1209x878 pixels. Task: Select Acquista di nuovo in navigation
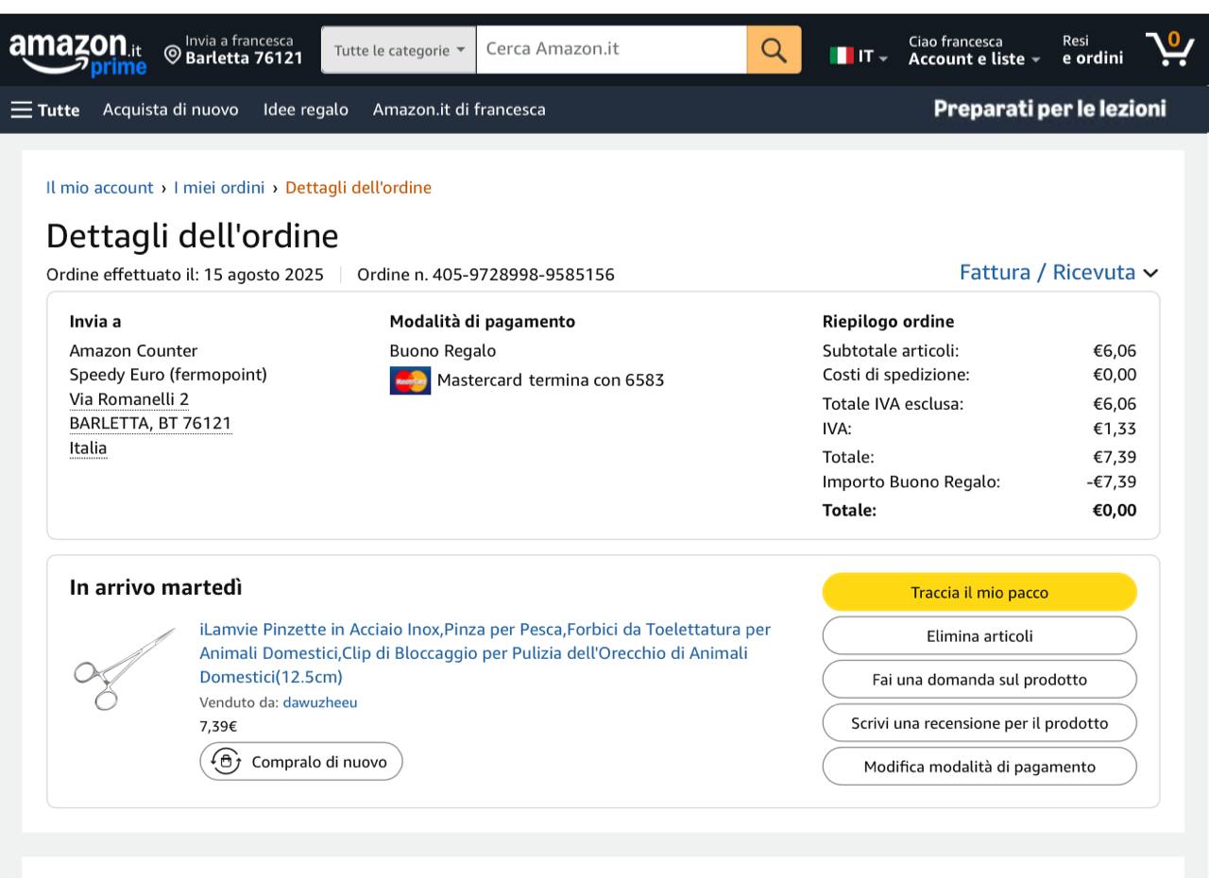coord(170,110)
